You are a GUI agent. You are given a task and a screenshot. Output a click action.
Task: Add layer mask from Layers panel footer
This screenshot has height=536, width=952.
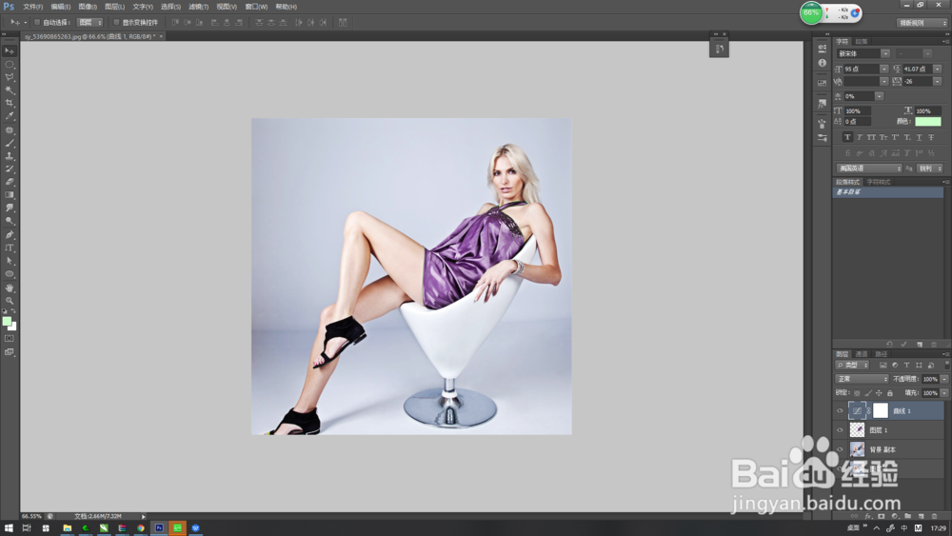click(881, 516)
